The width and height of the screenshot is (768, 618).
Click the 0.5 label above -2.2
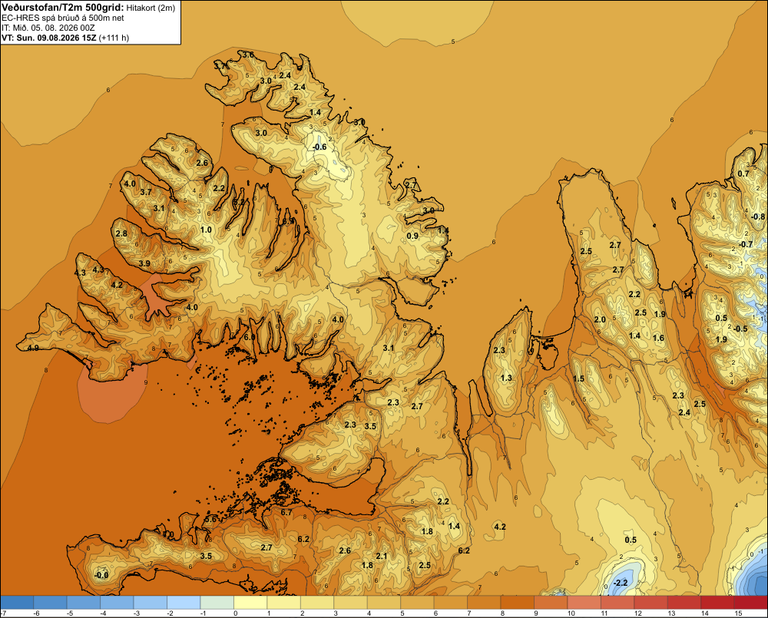(631, 540)
